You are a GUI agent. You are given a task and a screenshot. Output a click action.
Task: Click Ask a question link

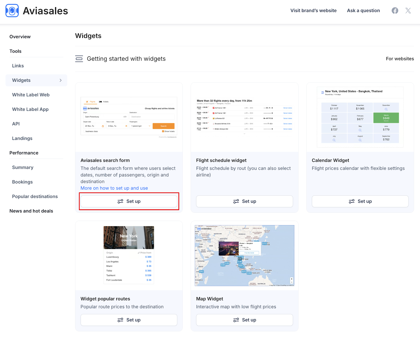click(363, 11)
